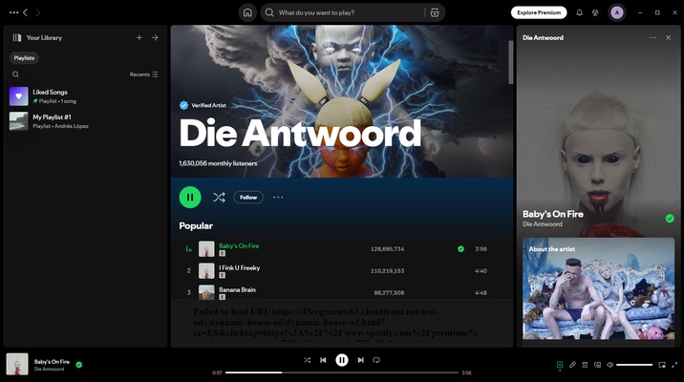Open the Browse icon inside the search bar
This screenshot has height=382, width=684.
435,12
